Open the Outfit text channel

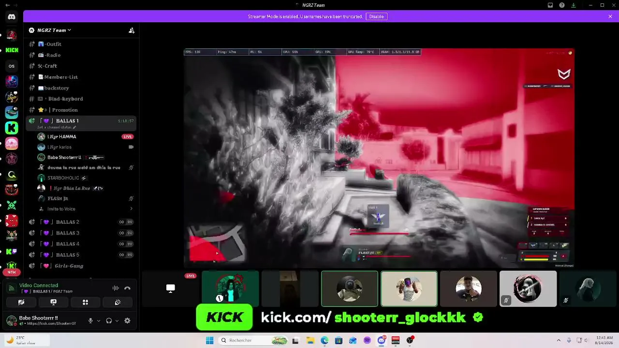pyautogui.click(x=81, y=44)
